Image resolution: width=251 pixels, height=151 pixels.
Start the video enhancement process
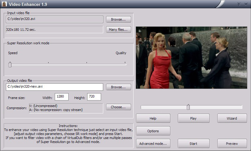[193, 144]
